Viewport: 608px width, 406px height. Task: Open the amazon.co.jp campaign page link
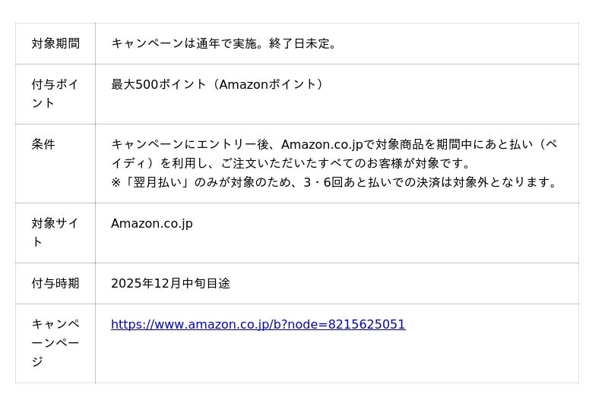[x=258, y=325]
